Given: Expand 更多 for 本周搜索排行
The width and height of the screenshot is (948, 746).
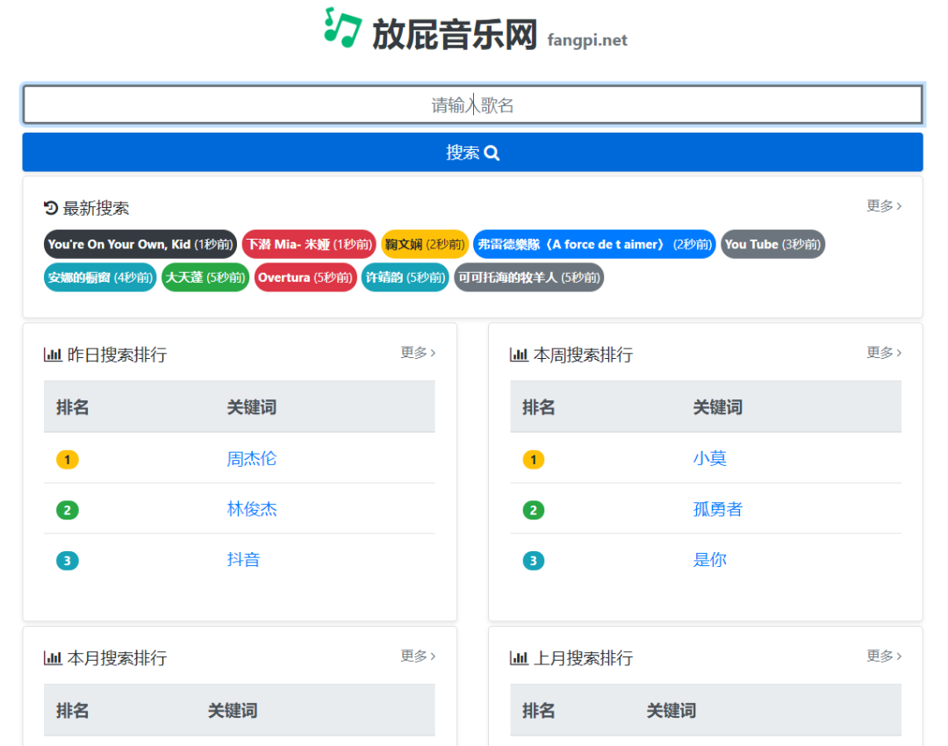Looking at the screenshot, I should [884, 353].
